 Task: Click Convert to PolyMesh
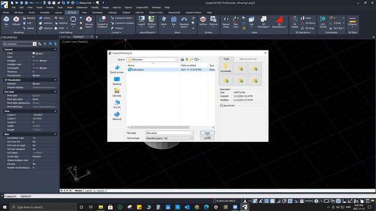coord(102,22)
